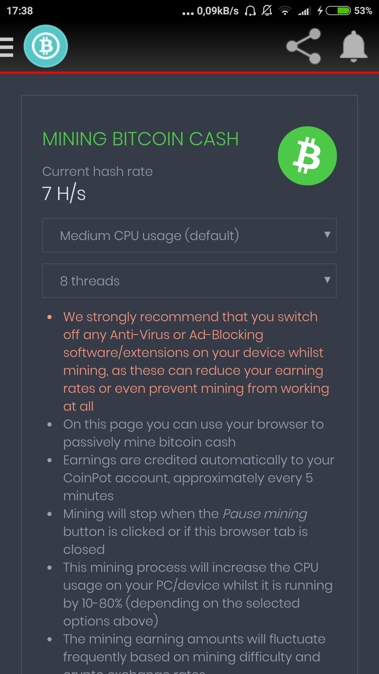Tap the arrow on threads selector
The image size is (379, 674).
[x=327, y=280]
